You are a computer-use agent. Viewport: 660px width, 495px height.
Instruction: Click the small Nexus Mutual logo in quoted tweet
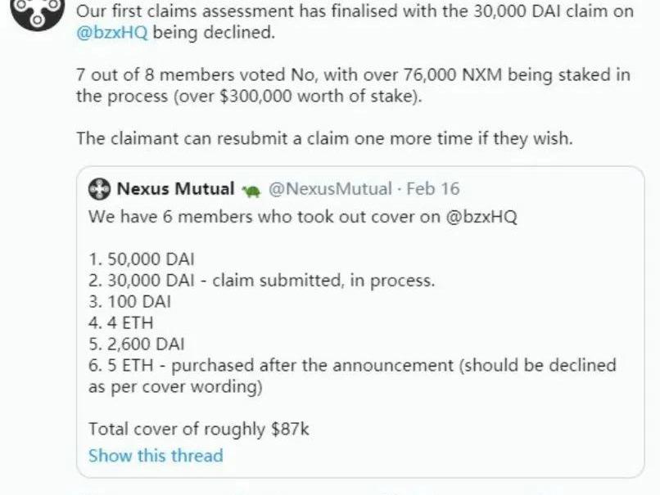[99, 190]
